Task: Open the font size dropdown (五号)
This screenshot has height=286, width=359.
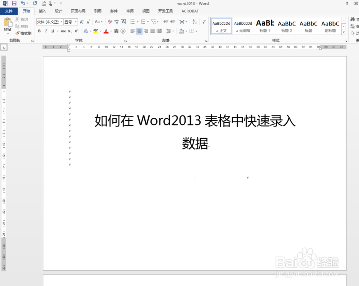Action: tap(75, 22)
